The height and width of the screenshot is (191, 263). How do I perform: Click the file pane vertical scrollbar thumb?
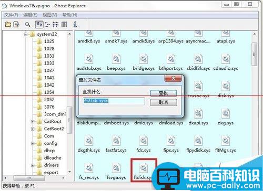pyautogui.click(x=255, y=54)
